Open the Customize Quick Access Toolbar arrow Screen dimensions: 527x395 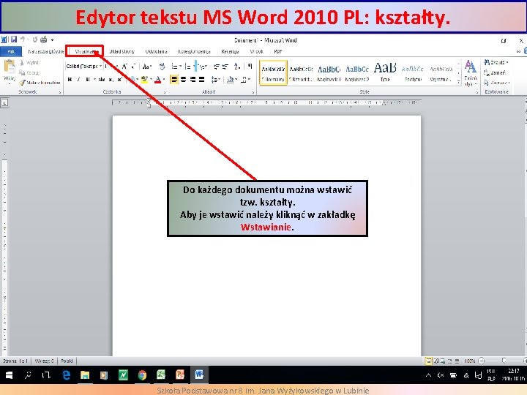pos(52,40)
